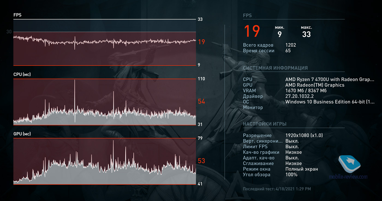Click FPS graph maximum value 33
Image resolution: width=382 pixels, height=201 pixels.
200,19
